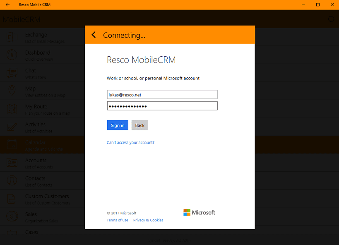Select the Exchange menu item
The height and width of the screenshot is (245, 339).
42,37
